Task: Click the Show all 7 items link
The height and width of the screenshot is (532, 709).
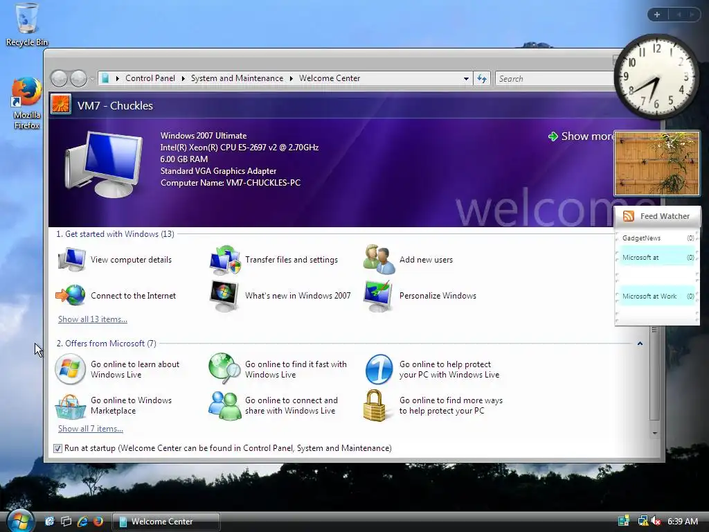Action: pos(91,428)
